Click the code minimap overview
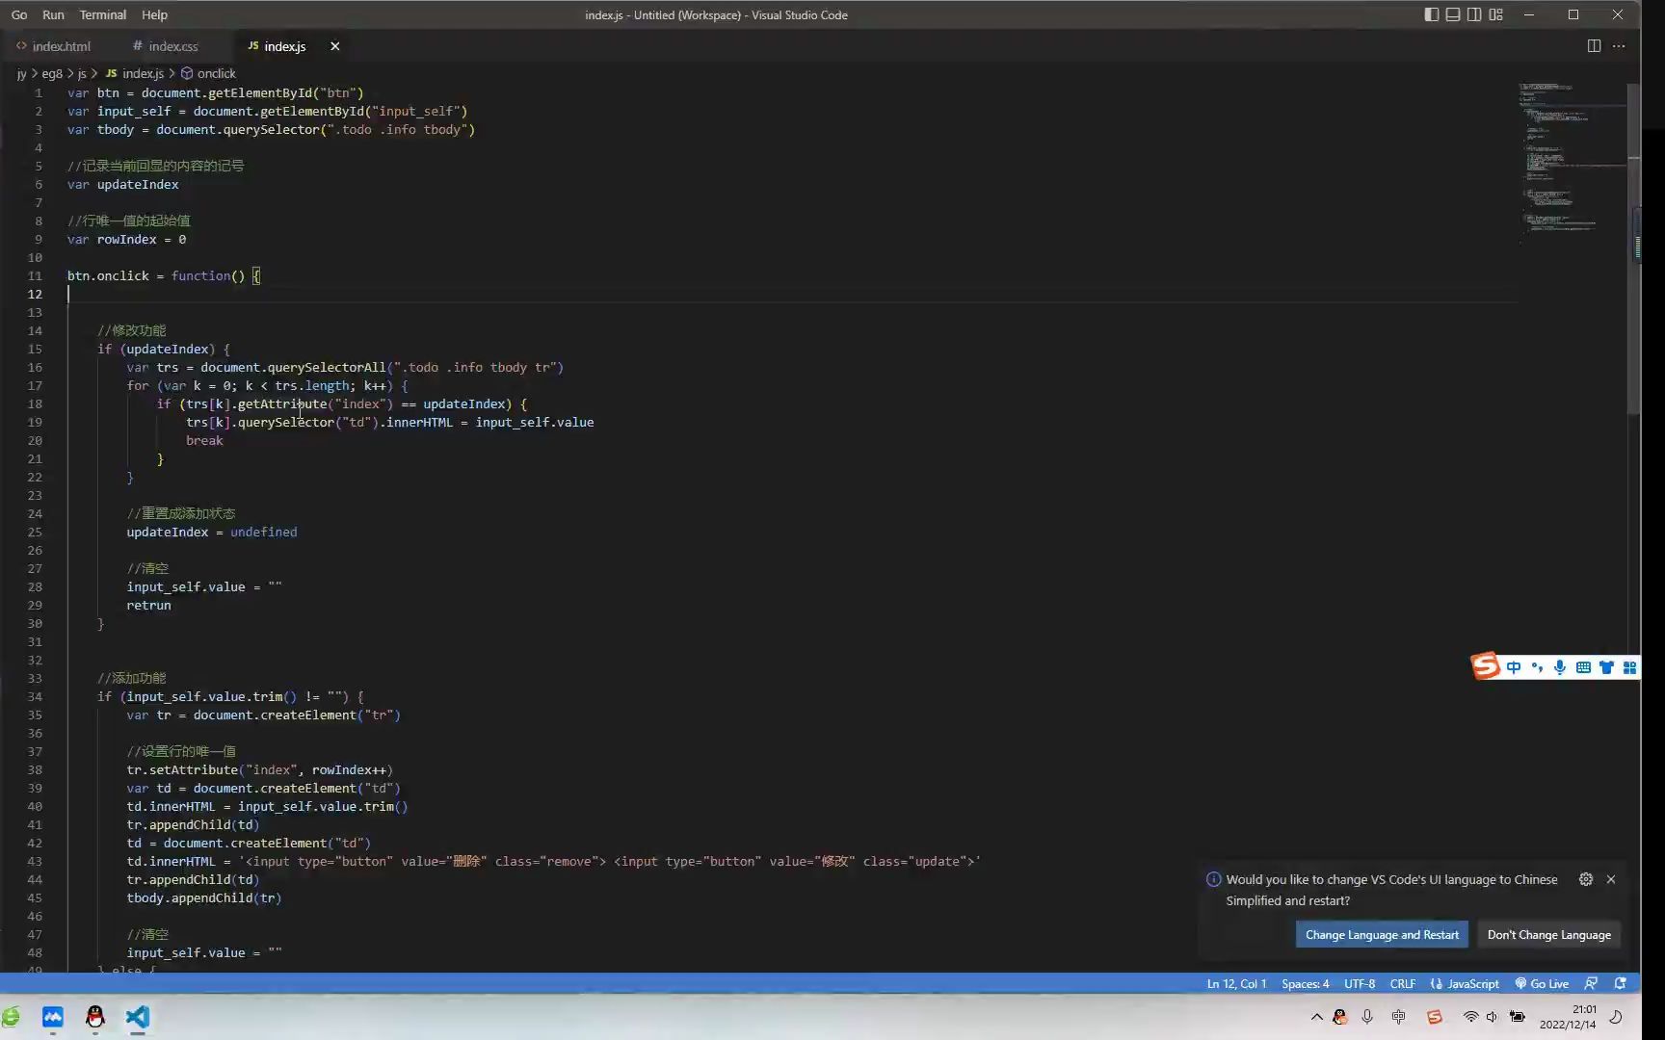1665x1040 pixels. pos(1572,159)
